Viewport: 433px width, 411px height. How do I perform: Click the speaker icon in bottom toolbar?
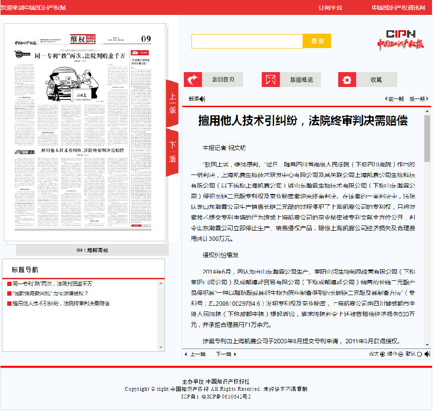tap(427, 354)
